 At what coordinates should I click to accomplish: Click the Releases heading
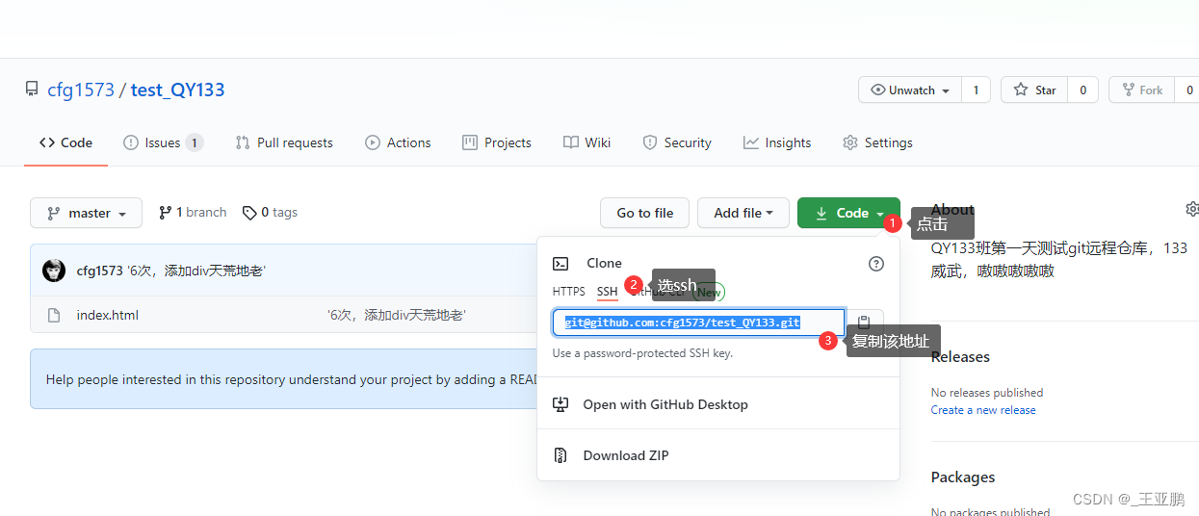[960, 356]
